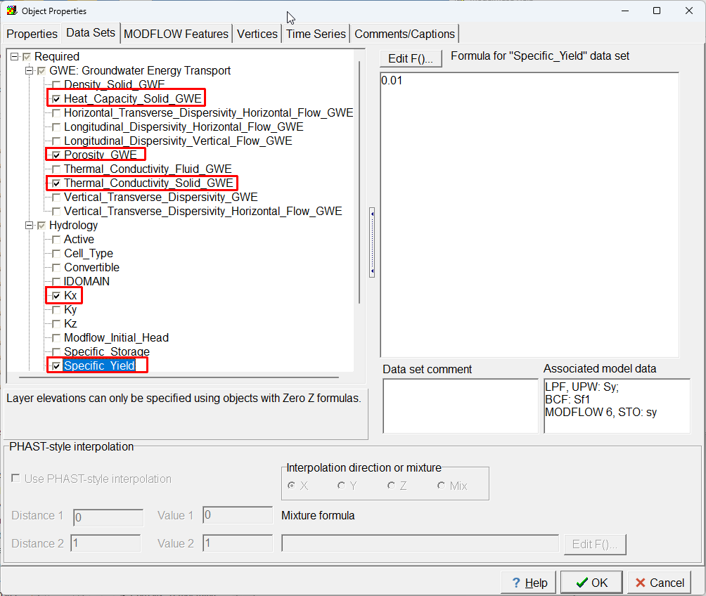Toggle the Hydrology group checkbox

tap(41, 226)
